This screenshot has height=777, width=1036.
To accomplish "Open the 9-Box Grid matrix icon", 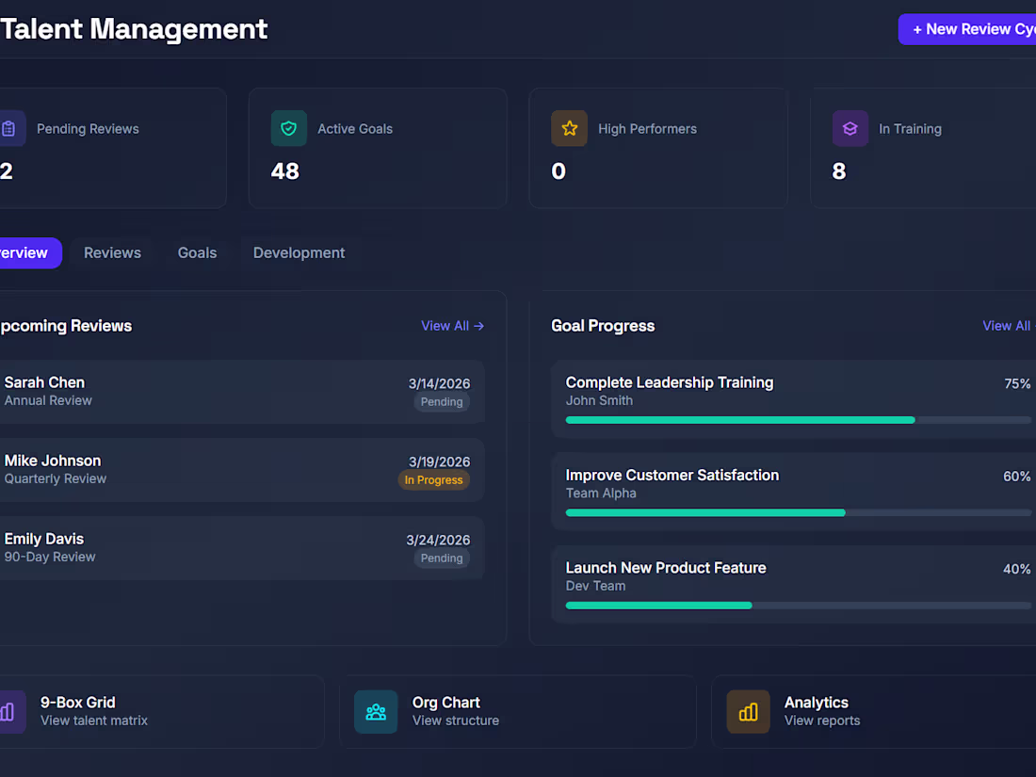I will [x=8, y=712].
